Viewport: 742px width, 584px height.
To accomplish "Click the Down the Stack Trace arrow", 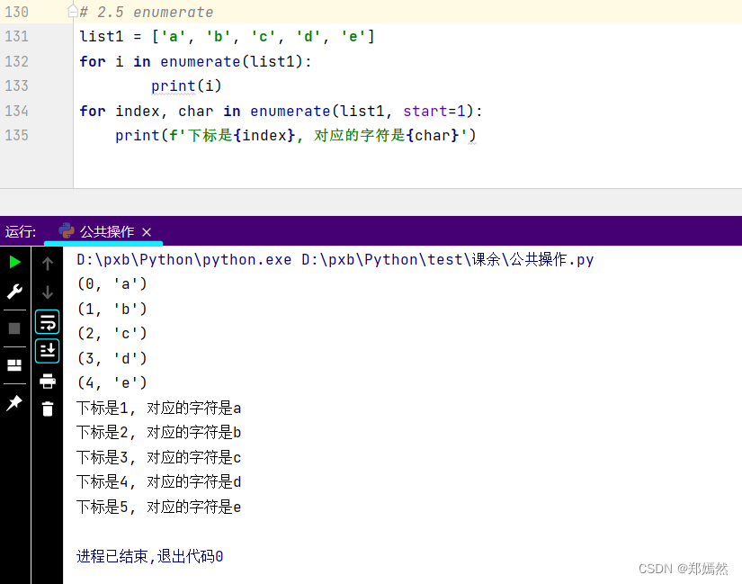I will pyautogui.click(x=47, y=291).
